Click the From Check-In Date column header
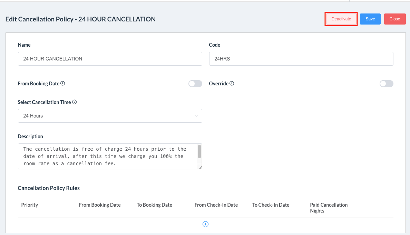This screenshot has width=410, height=235. pos(216,205)
